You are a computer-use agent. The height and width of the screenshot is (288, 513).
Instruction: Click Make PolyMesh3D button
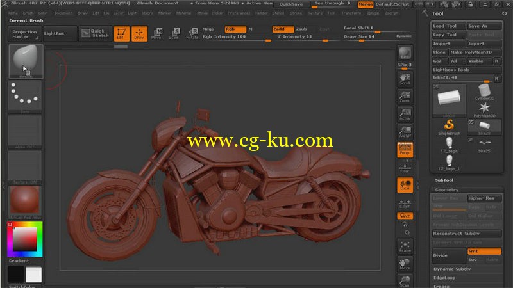pyautogui.click(x=475, y=52)
